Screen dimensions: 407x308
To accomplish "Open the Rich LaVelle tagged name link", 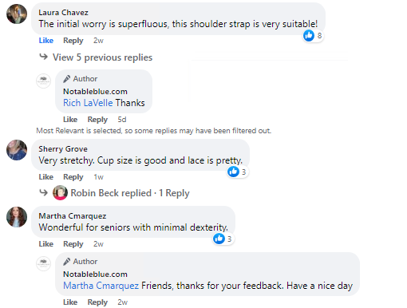I will click(x=88, y=103).
